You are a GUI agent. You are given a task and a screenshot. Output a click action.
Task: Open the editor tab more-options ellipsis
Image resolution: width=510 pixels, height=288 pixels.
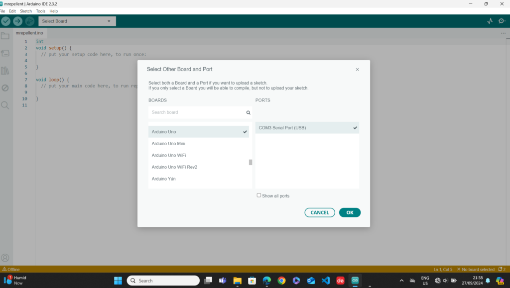(x=503, y=33)
